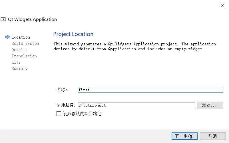Screen dimensions: 229x143
Task: Switch to the Translation step
Action: (x=24, y=56)
